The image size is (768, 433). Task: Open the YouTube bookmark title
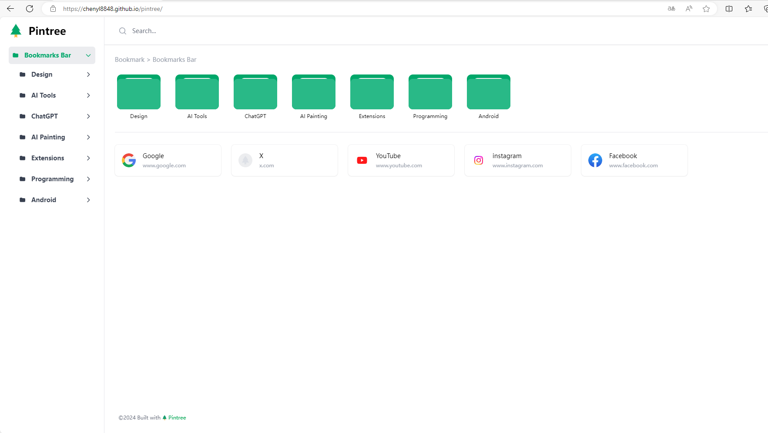pos(388,156)
